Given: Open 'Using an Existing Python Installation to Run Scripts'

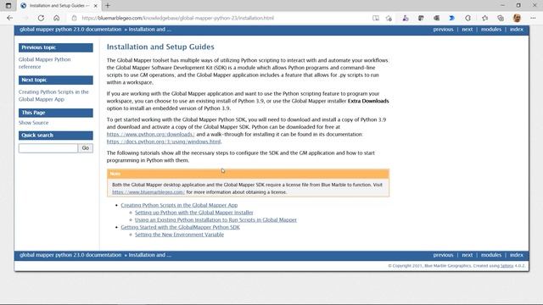Looking at the screenshot, I should (216, 219).
